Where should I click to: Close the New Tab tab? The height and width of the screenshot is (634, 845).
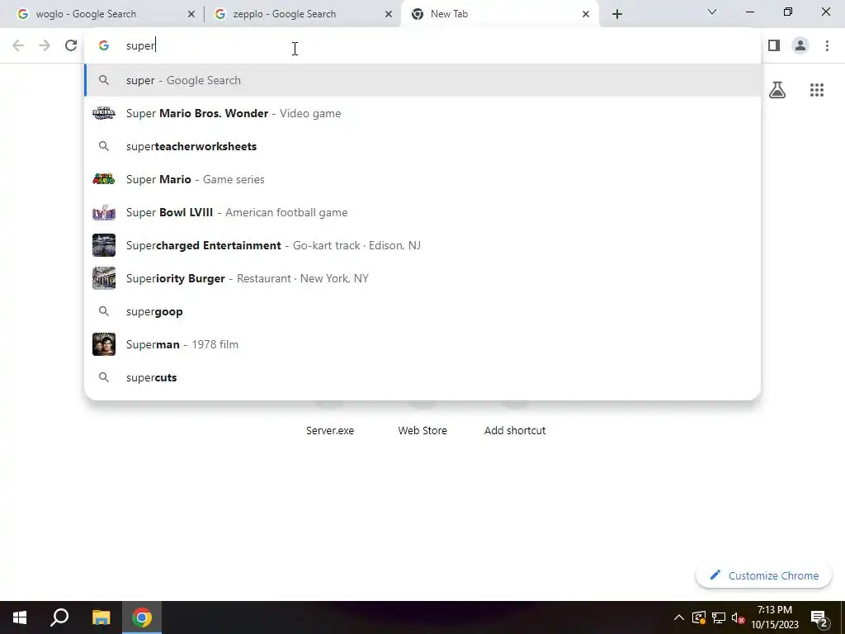coord(586,15)
